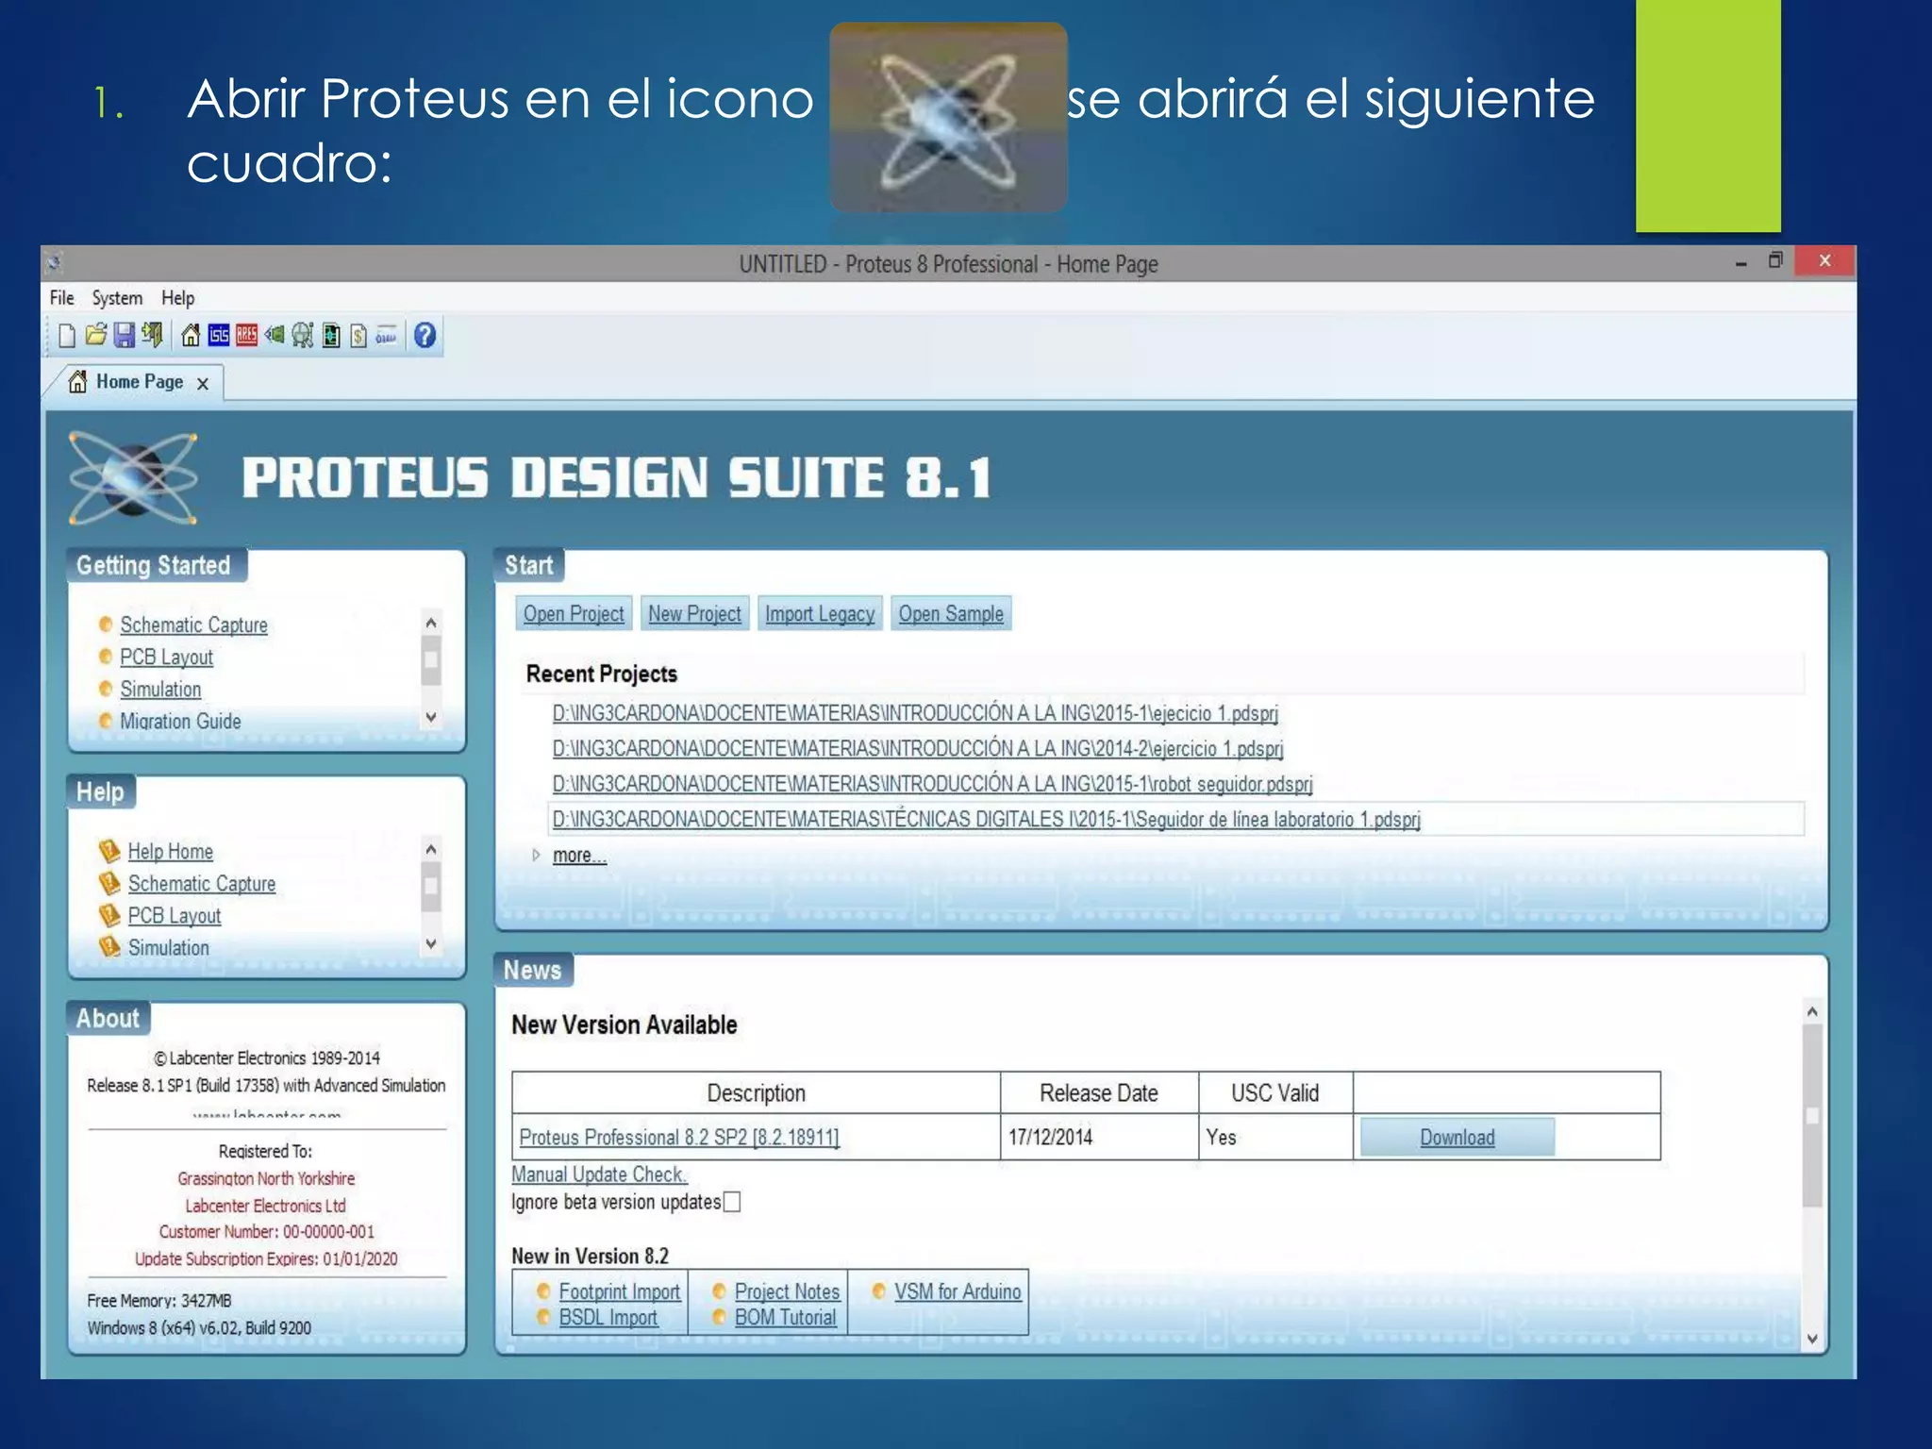This screenshot has width=1932, height=1449.
Task: Open ARES PCB Layout from toolbar
Action: click(247, 336)
